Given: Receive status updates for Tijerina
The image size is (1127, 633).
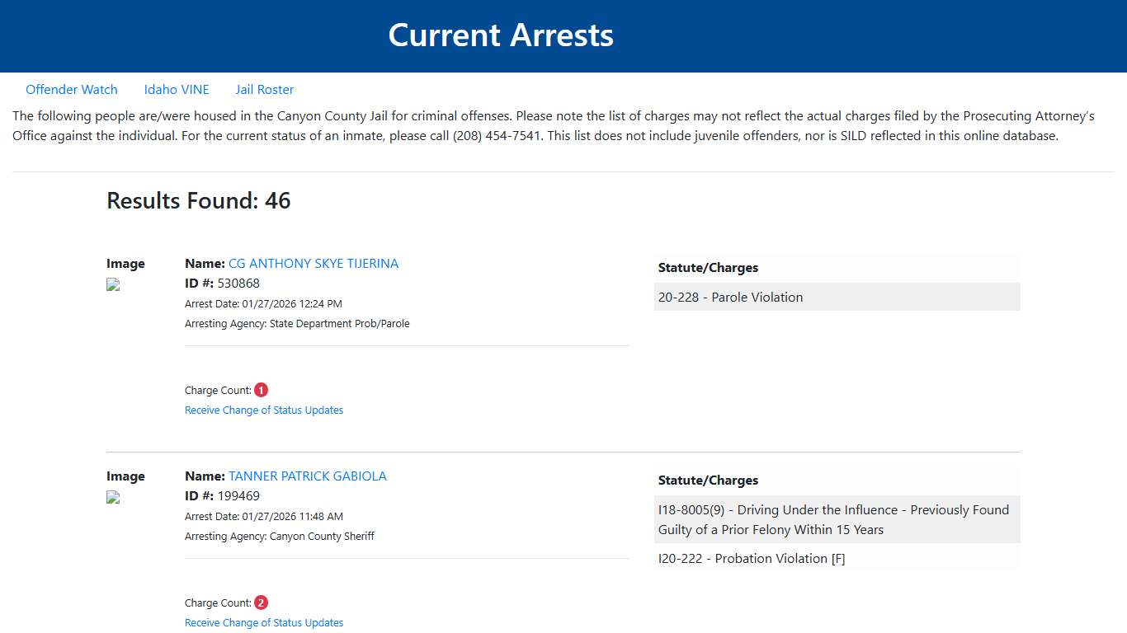Looking at the screenshot, I should (x=264, y=410).
